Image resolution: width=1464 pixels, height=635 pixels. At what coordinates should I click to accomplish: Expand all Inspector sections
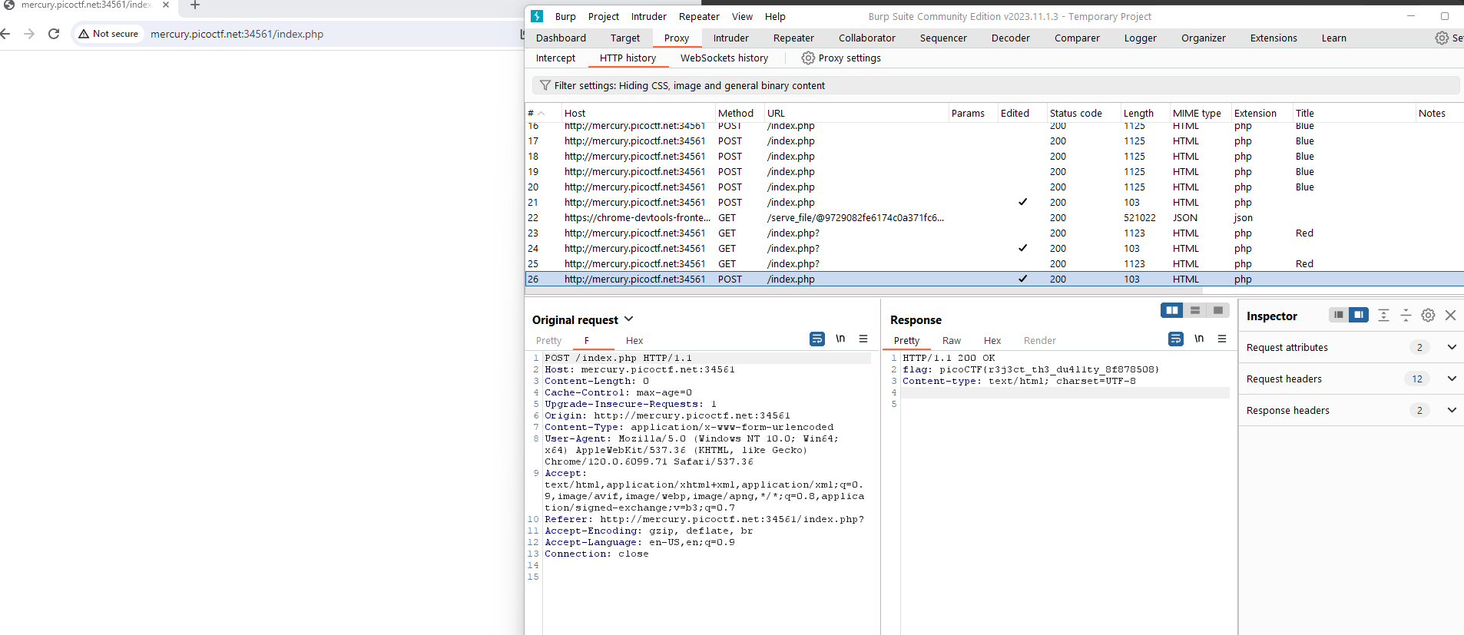tap(1383, 315)
